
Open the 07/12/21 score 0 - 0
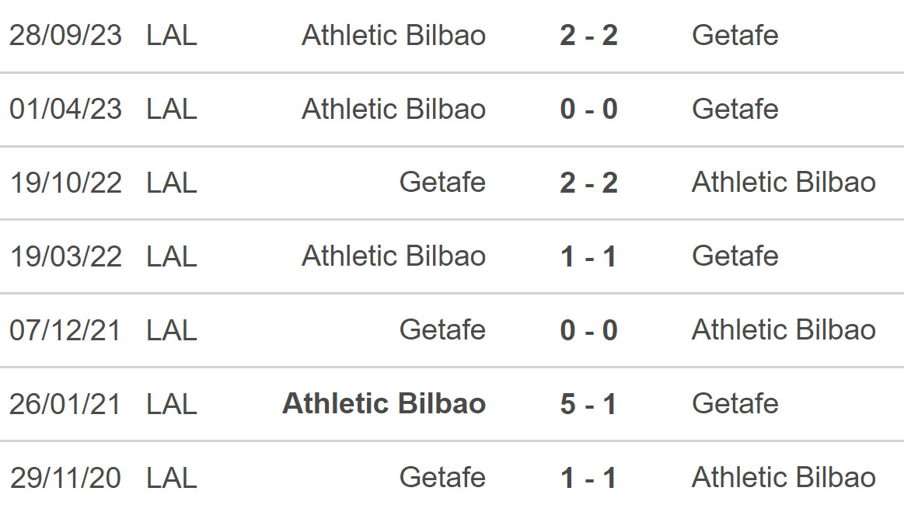588,330
